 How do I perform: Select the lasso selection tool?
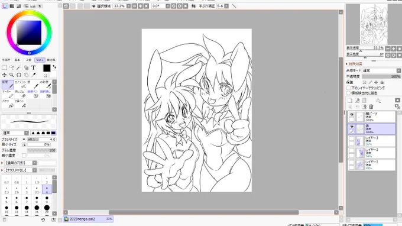[12, 67]
